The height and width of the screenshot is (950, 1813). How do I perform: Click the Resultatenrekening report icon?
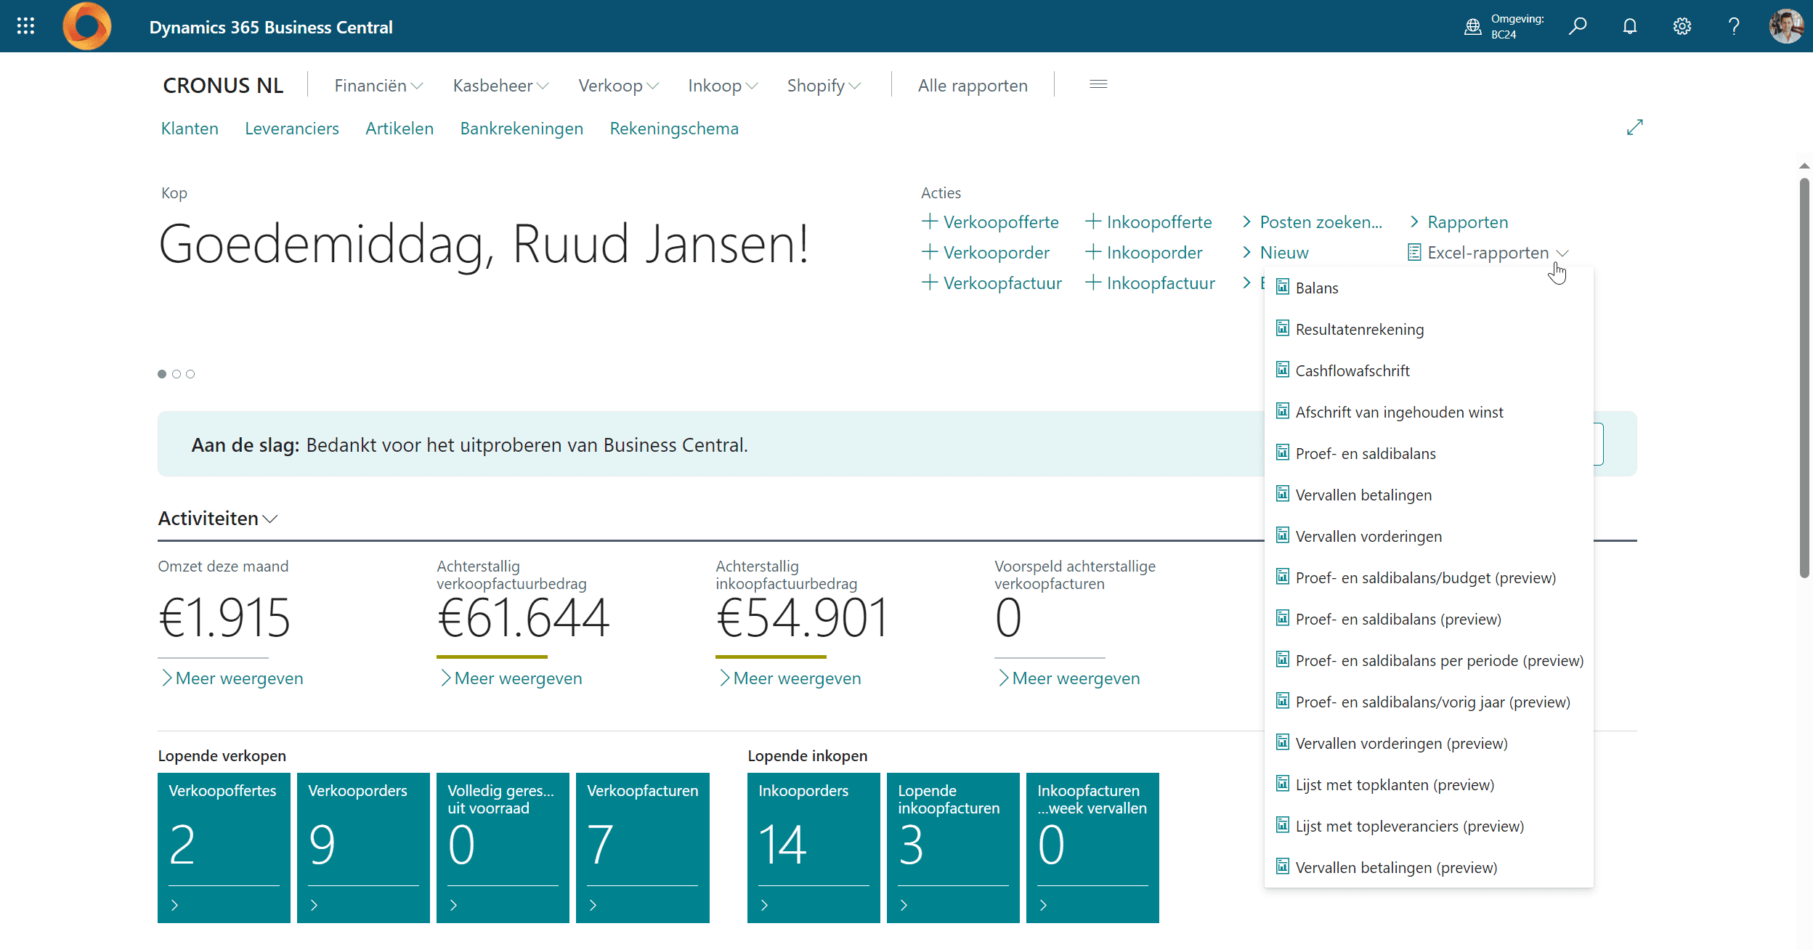pyautogui.click(x=1283, y=328)
